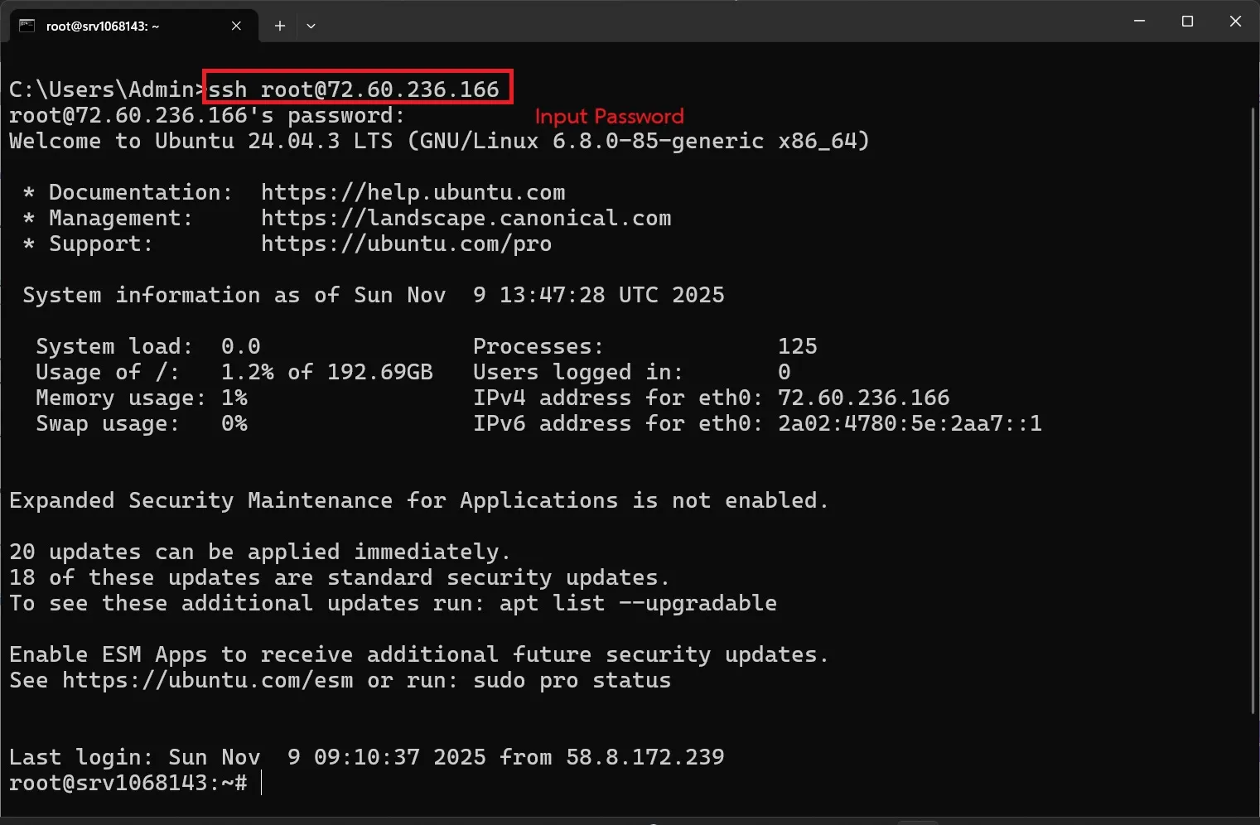Click the Last login timestamp line
The width and height of the screenshot is (1260, 825).
pyautogui.click(x=364, y=756)
